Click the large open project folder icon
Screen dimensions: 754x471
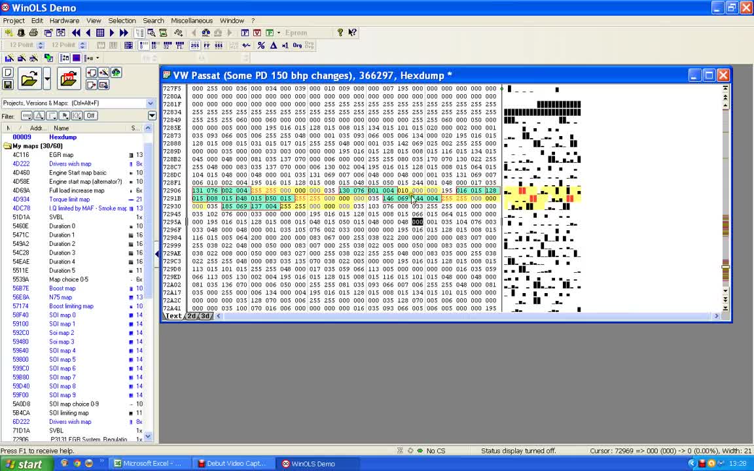pyautogui.click(x=29, y=79)
